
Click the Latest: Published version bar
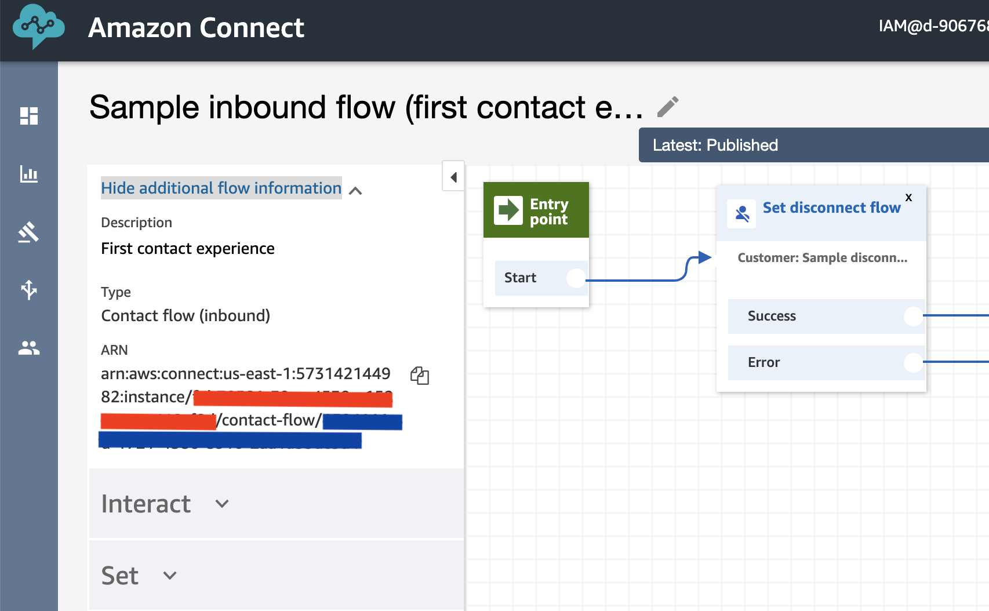point(814,145)
